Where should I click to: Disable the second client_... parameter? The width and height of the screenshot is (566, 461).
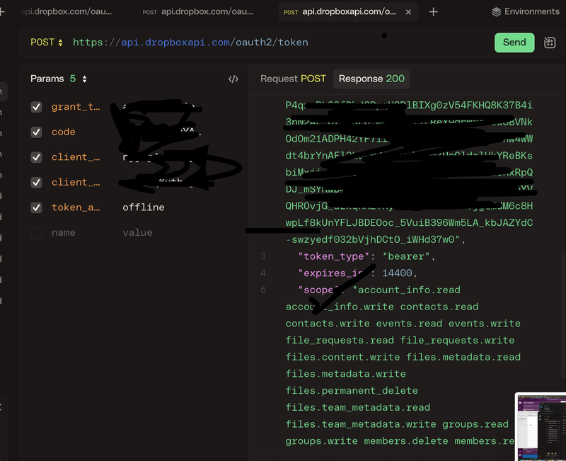(x=36, y=183)
